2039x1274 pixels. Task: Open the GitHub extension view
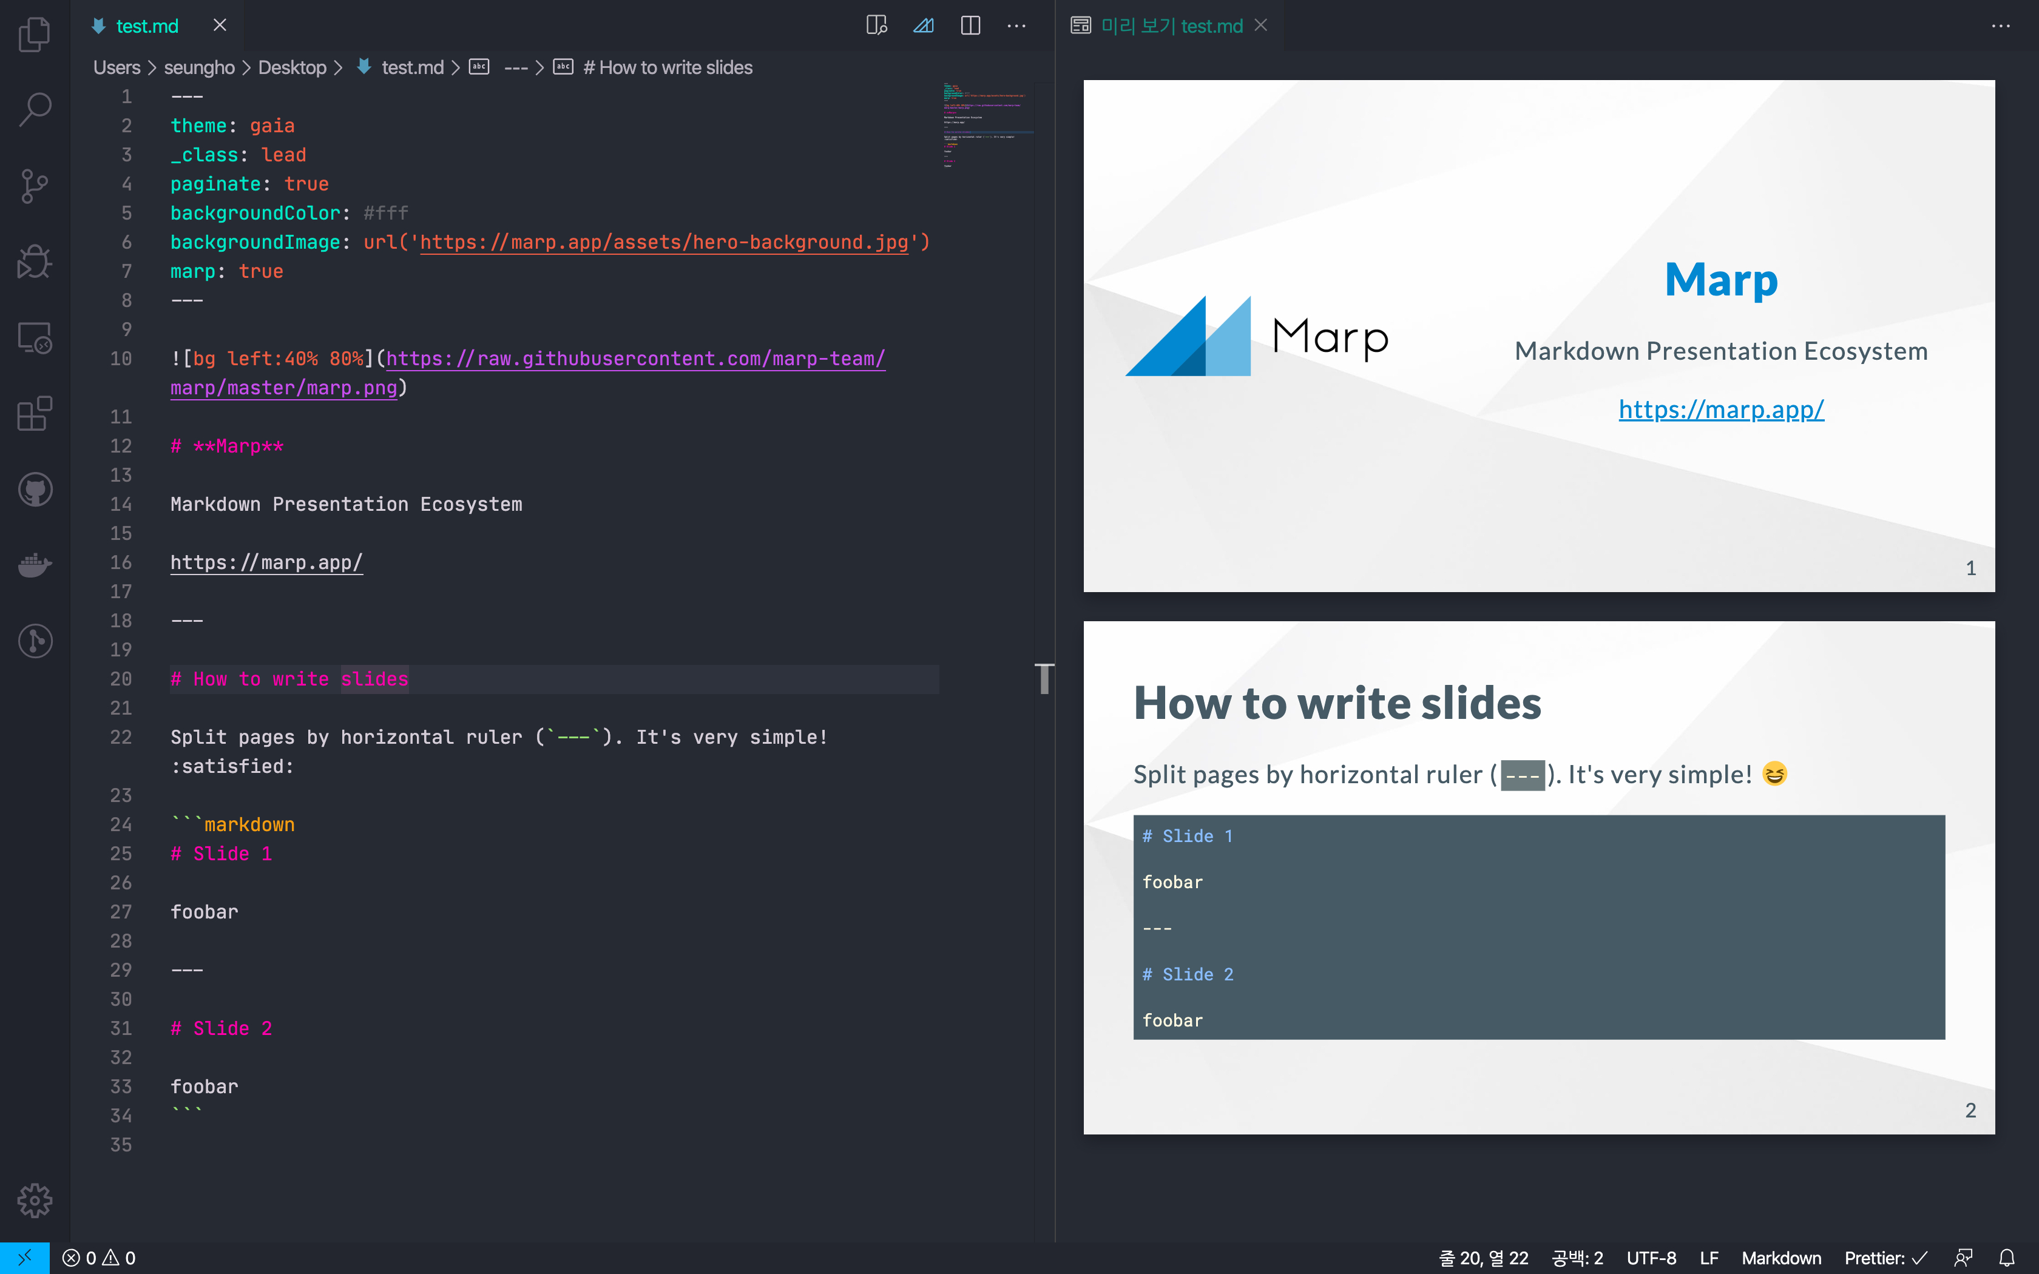(34, 489)
